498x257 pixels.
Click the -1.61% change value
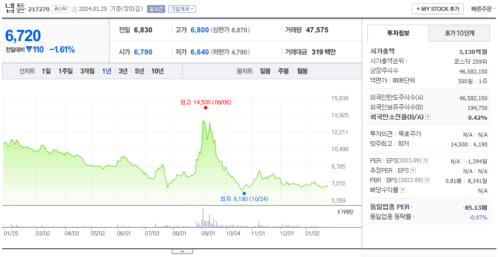(x=62, y=49)
